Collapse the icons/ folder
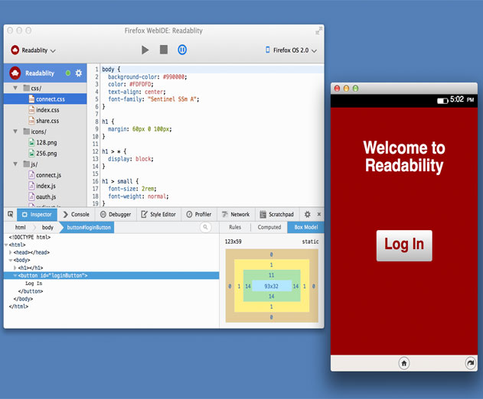 click(x=15, y=131)
